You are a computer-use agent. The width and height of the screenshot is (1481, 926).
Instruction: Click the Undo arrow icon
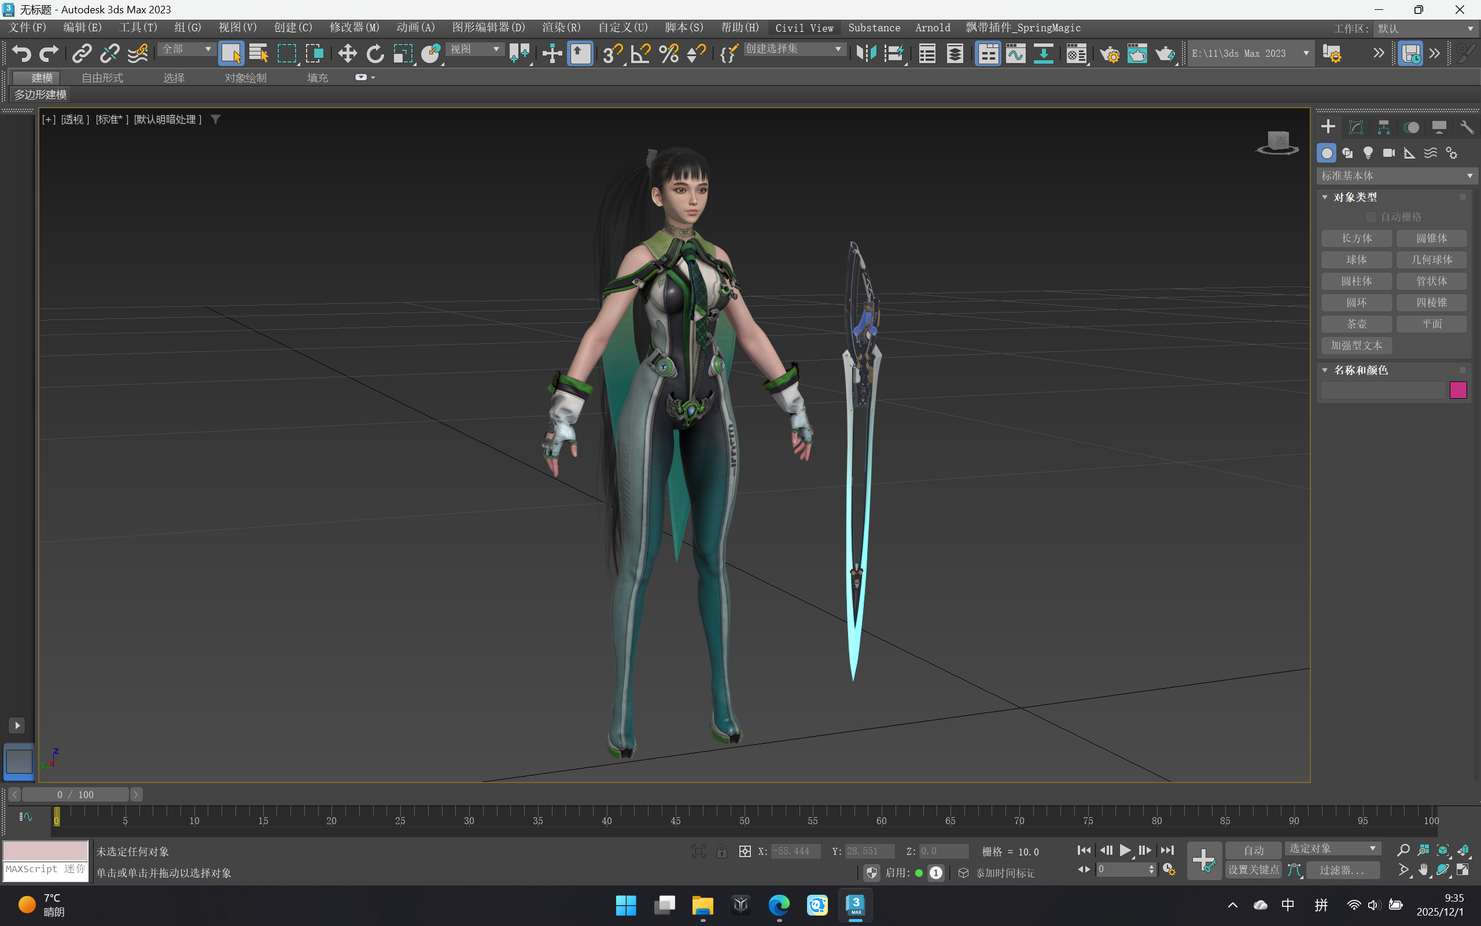click(x=21, y=53)
